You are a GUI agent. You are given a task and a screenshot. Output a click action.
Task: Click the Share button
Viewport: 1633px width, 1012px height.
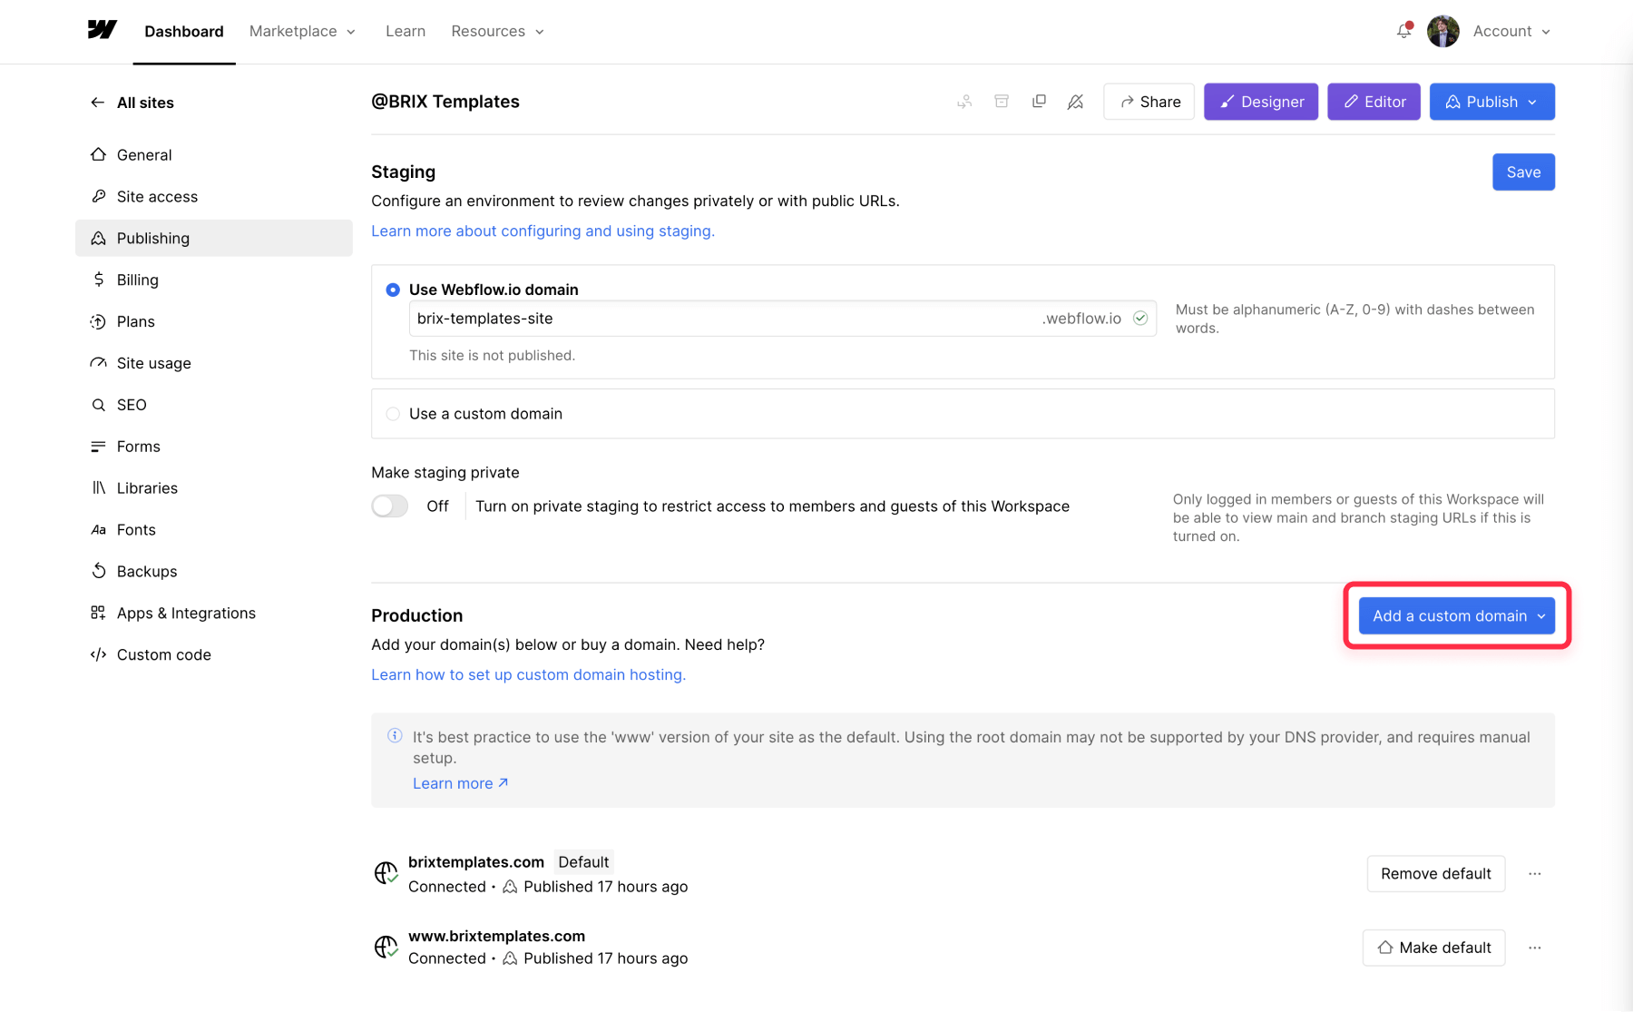coord(1149,102)
